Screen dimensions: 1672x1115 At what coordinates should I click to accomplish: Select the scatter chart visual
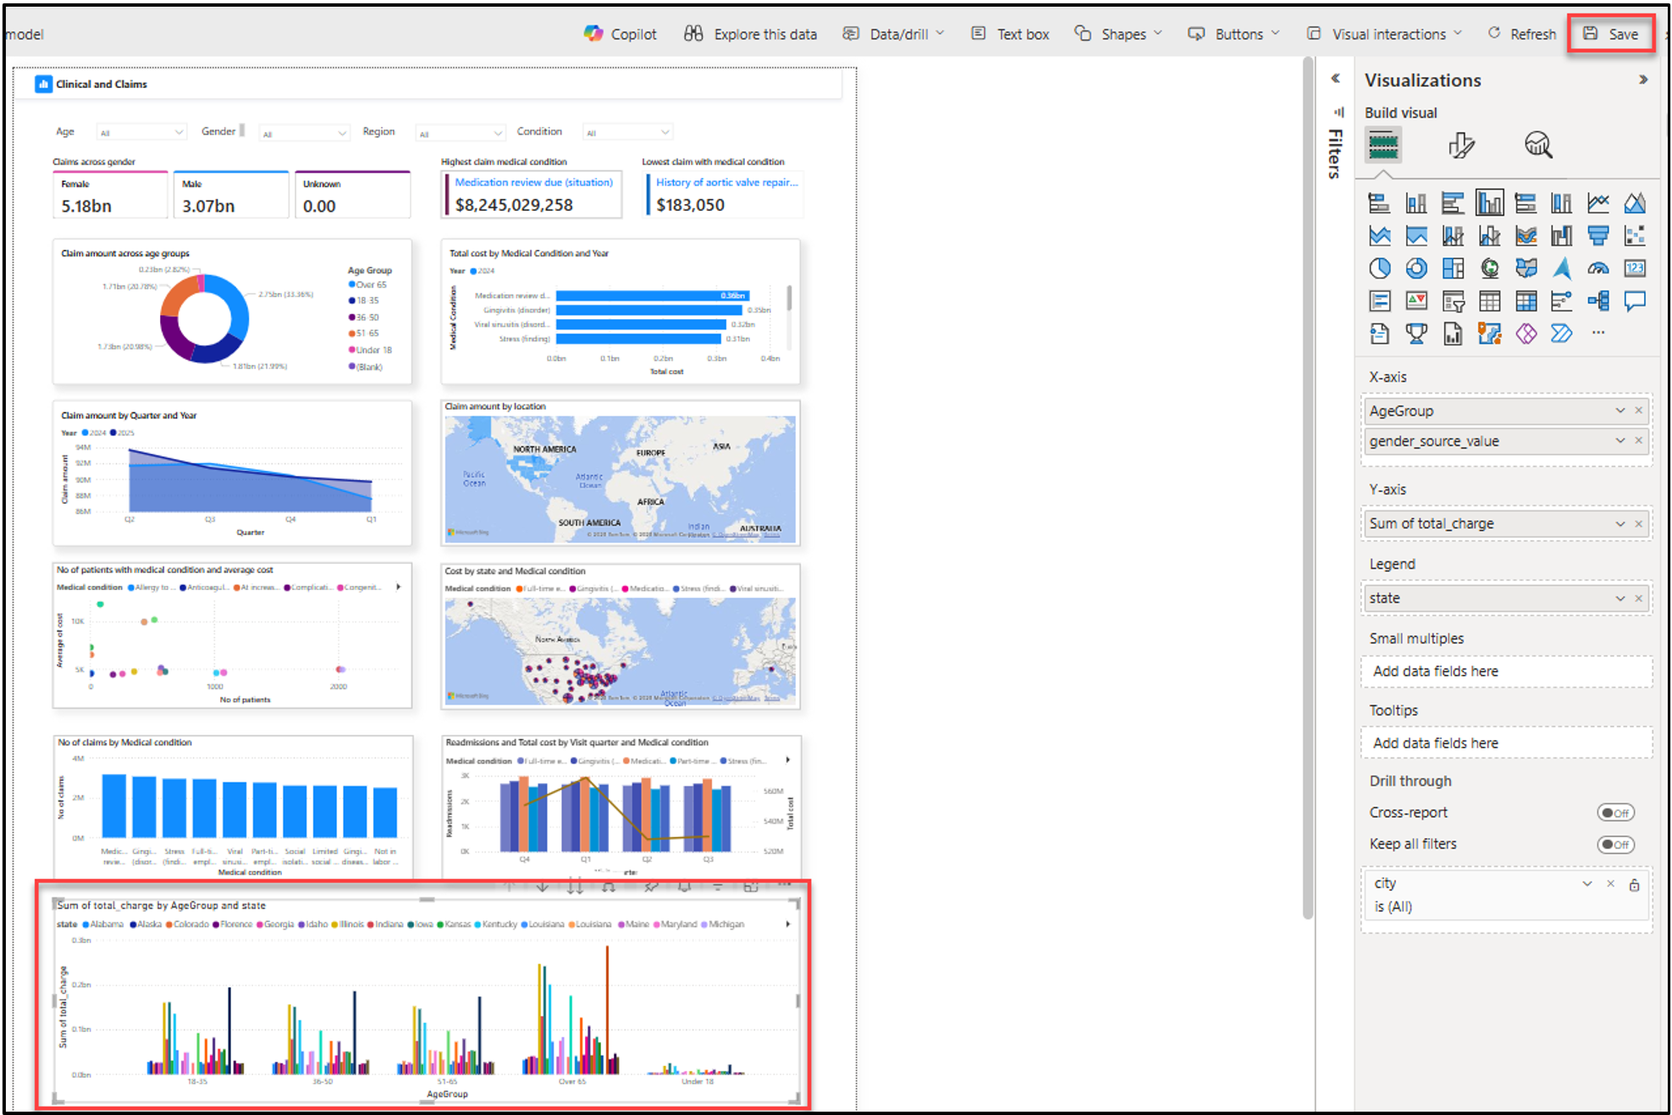click(1635, 235)
